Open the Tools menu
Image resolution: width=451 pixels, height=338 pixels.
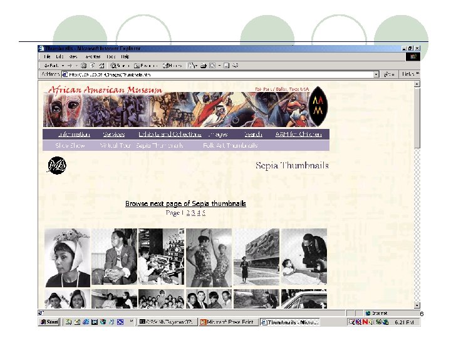coord(111,56)
